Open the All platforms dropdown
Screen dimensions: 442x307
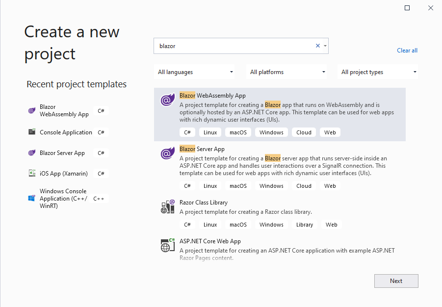click(x=286, y=72)
